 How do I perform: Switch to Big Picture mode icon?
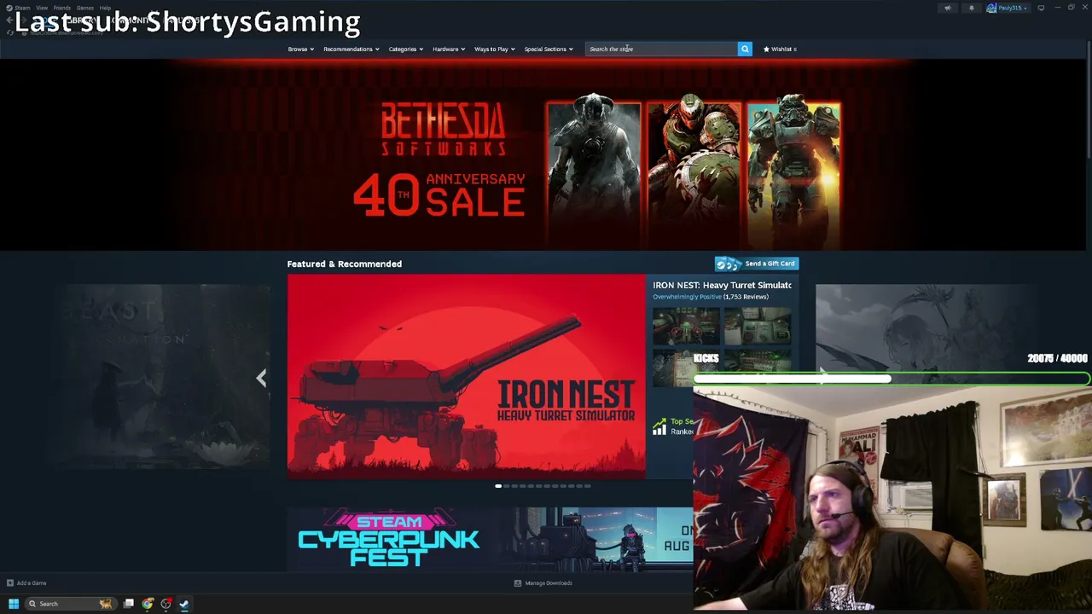tap(1041, 8)
